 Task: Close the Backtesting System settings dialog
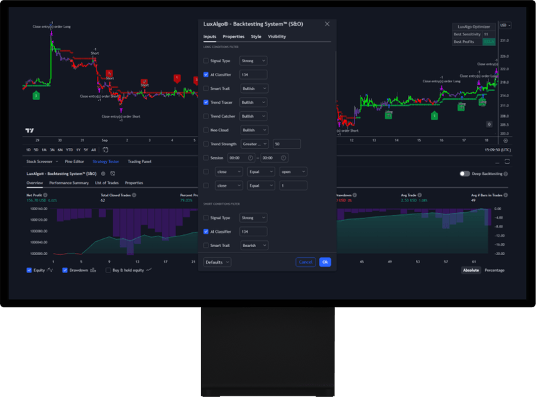point(327,24)
